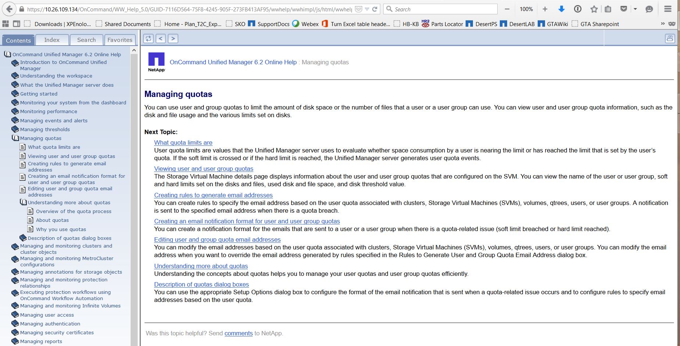The height and width of the screenshot is (346, 680).
Task: Open the Firefox hamburger menu
Action: [668, 9]
